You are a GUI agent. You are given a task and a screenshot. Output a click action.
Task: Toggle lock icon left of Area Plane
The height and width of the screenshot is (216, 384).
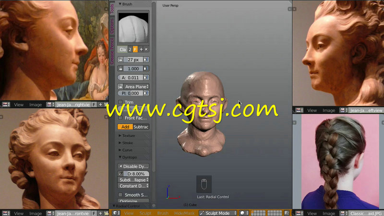120,86
